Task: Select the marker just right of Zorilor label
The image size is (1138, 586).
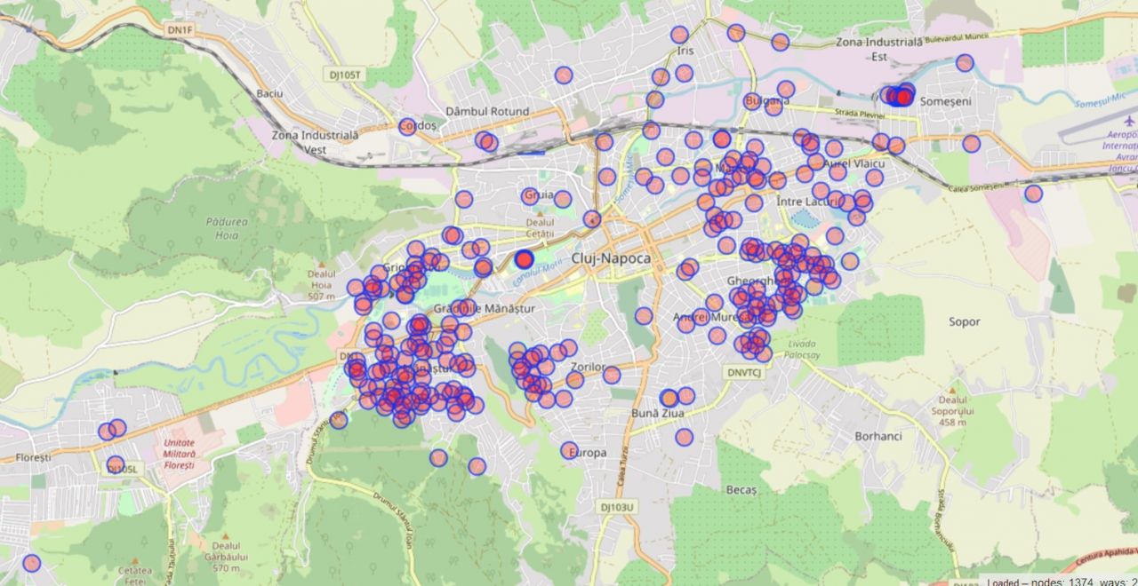Action: pos(612,375)
